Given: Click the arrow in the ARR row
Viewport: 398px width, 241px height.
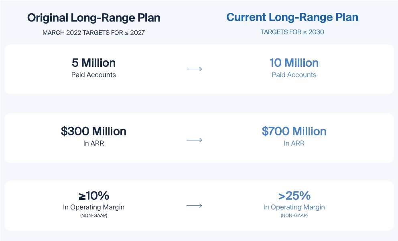Looking at the screenshot, I should tap(194, 140).
